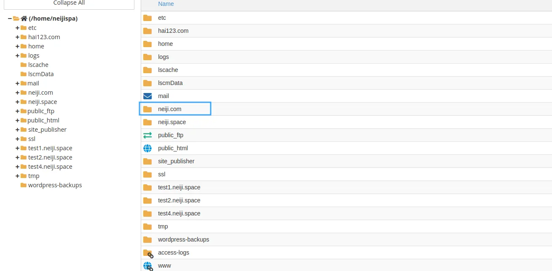The width and height of the screenshot is (552, 271).
Task: Click the etc folder icon in file list
Action: [x=147, y=18]
